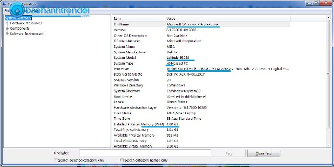Screen dimensions: 334x167
Task: Click the Microsoft Windows 7 Professional value
Action: point(193,24)
